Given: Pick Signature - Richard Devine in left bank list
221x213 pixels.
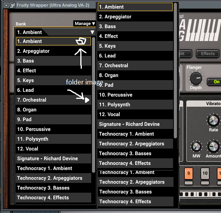Looking at the screenshot, I should 53,158.
